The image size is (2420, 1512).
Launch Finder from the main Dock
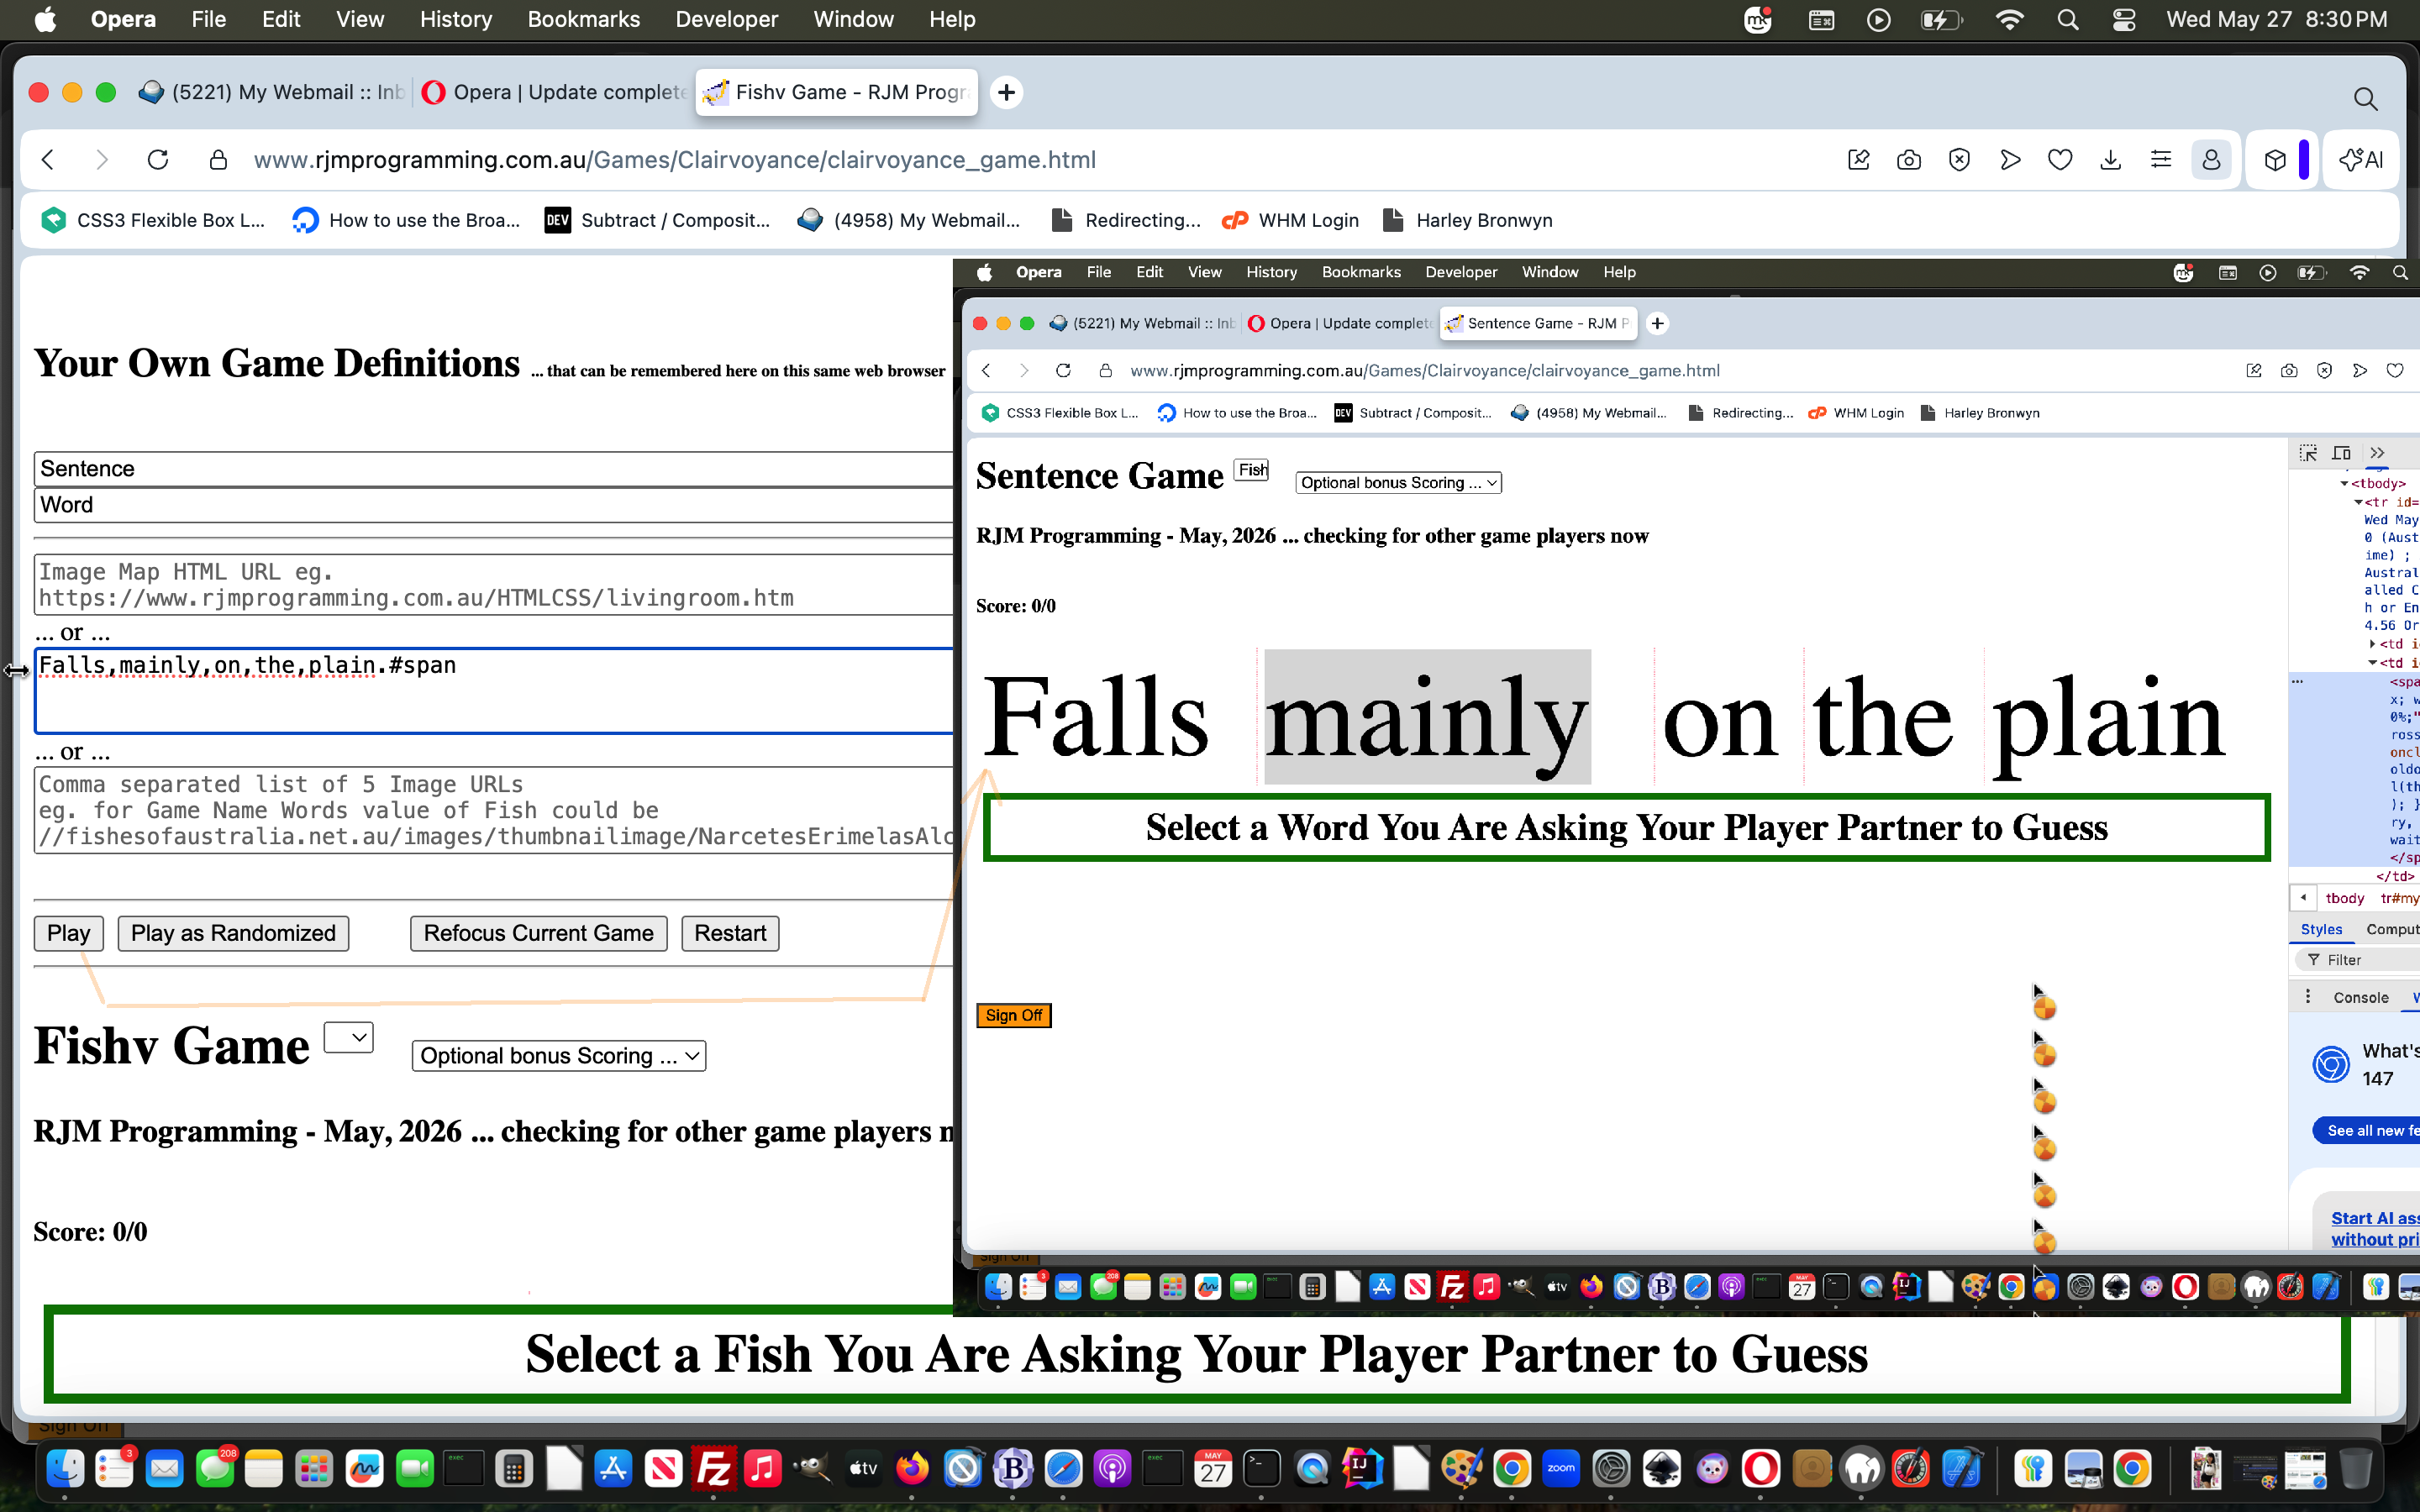pyautogui.click(x=65, y=1469)
